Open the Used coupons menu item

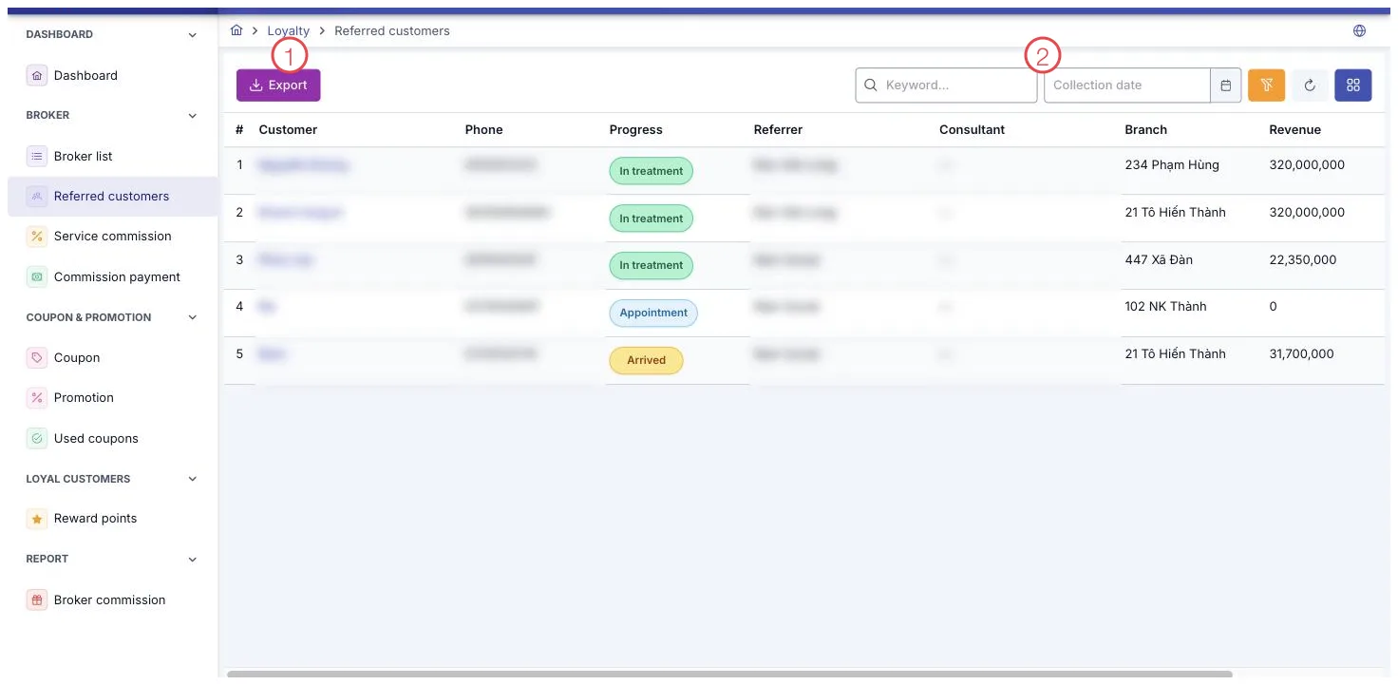112,438
